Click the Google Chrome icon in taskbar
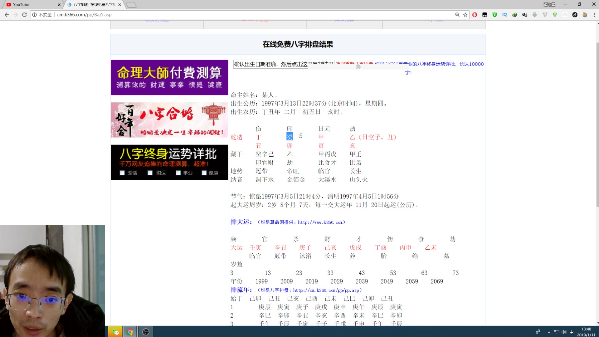The height and width of the screenshot is (337, 599). click(x=130, y=332)
